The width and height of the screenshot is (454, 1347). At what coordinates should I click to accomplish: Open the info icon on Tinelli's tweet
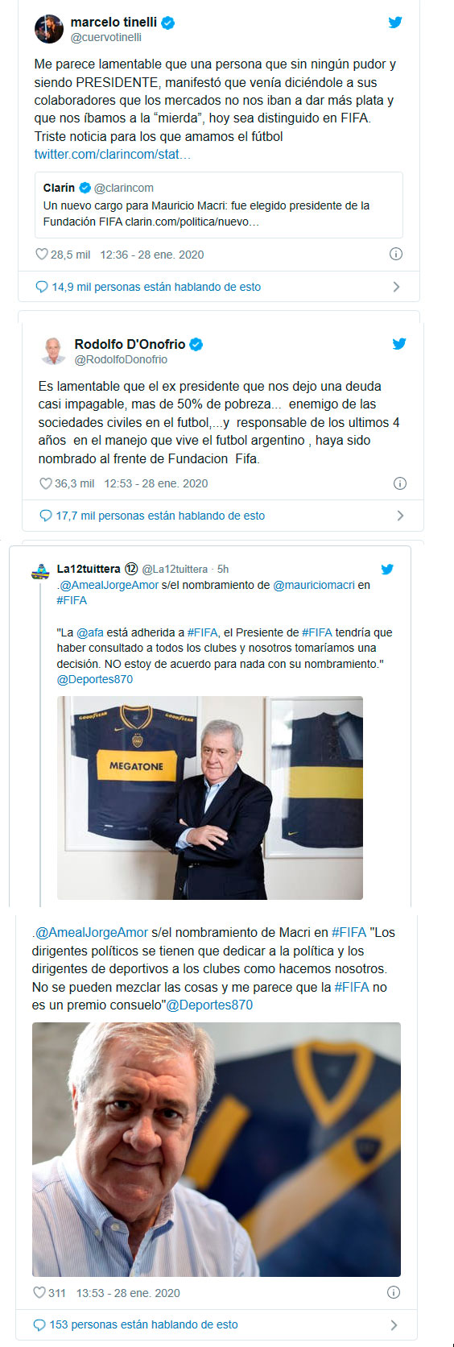coord(396,254)
